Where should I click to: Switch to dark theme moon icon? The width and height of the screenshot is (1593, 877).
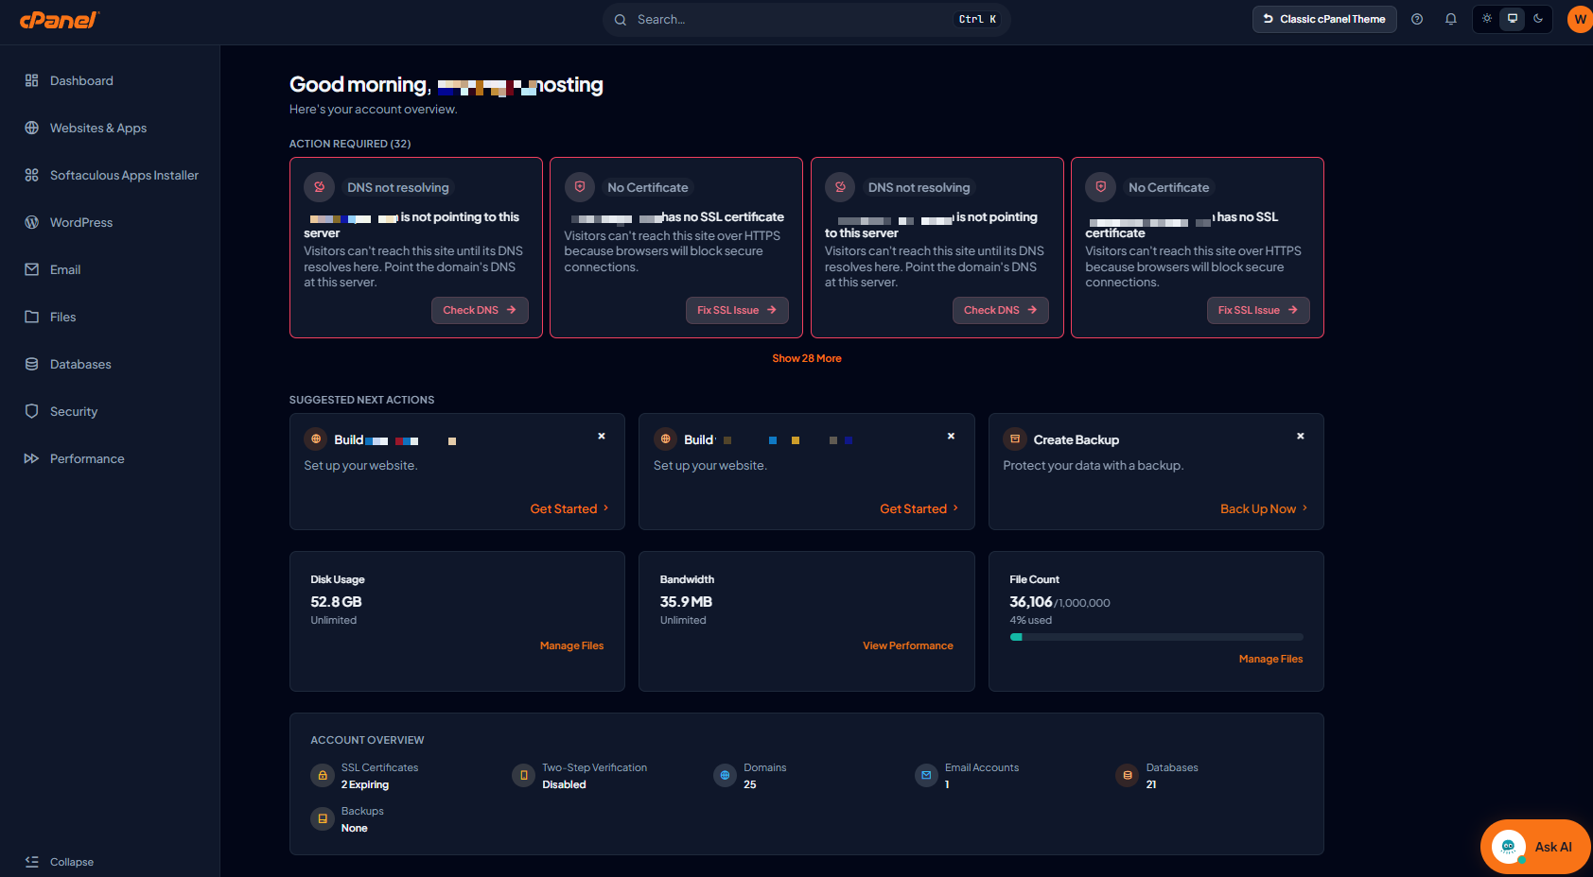[1538, 19]
